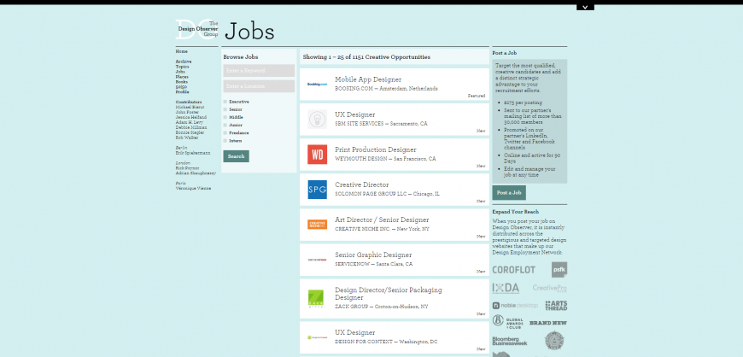Open the Noble Desktop partner logo
This screenshot has height=357, width=743.
[515, 306]
